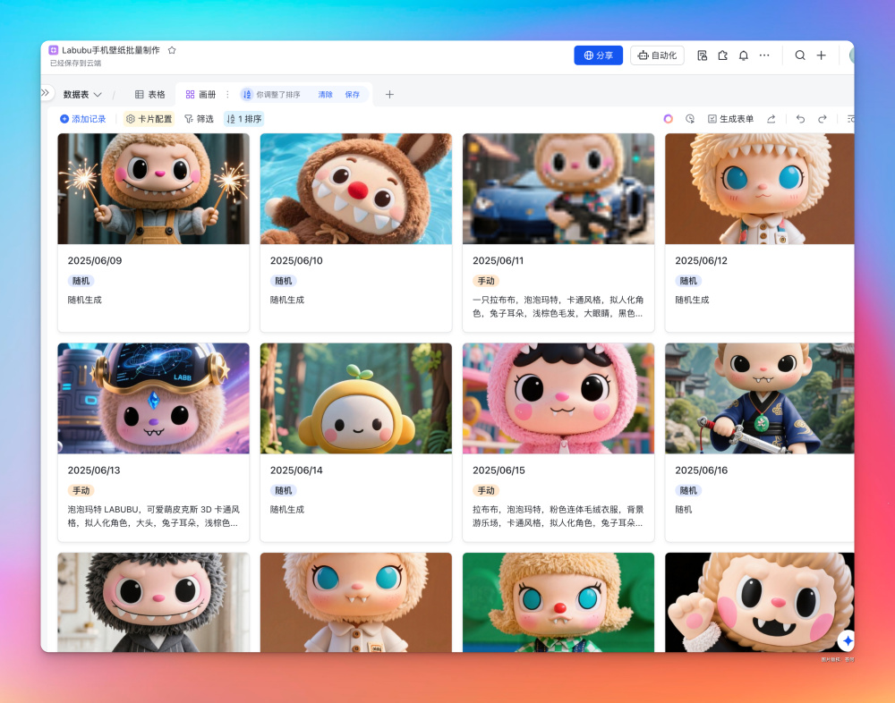895x703 pixels.
Task: Click the 随机 tag on the 2025/06/14 card
Action: click(x=284, y=490)
